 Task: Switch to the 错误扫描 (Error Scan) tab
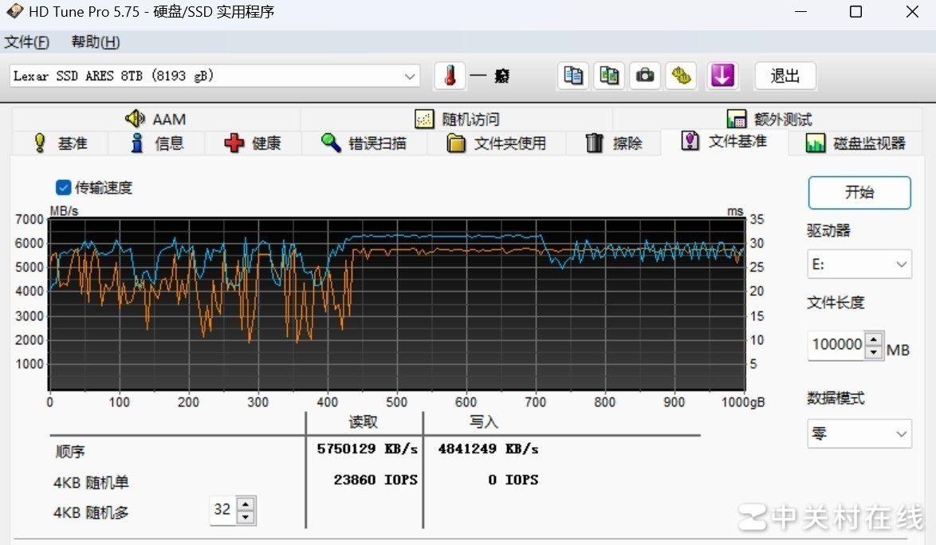tap(364, 143)
